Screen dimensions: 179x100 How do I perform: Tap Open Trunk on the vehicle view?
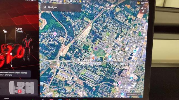(19, 30)
